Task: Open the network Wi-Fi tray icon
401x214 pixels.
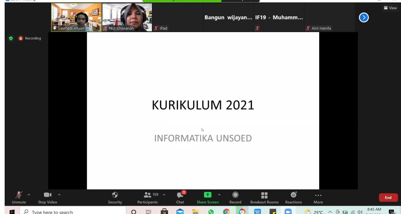Action: [x=353, y=212]
